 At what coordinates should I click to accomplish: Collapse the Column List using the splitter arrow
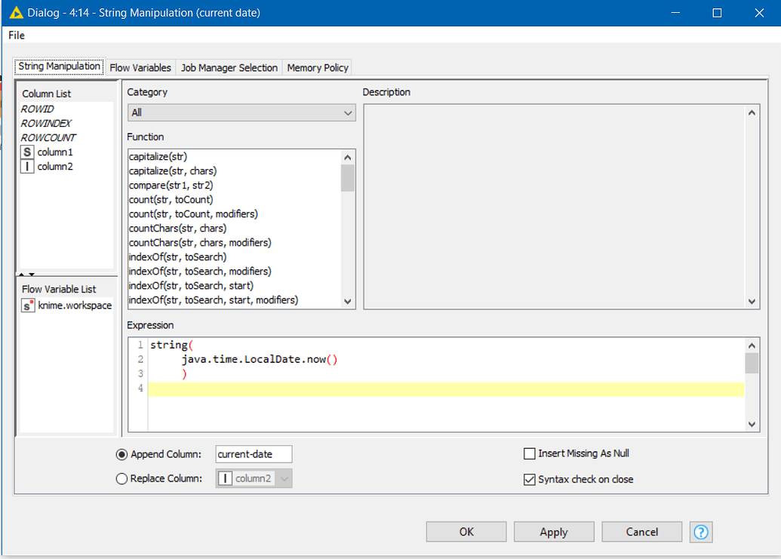click(x=23, y=276)
